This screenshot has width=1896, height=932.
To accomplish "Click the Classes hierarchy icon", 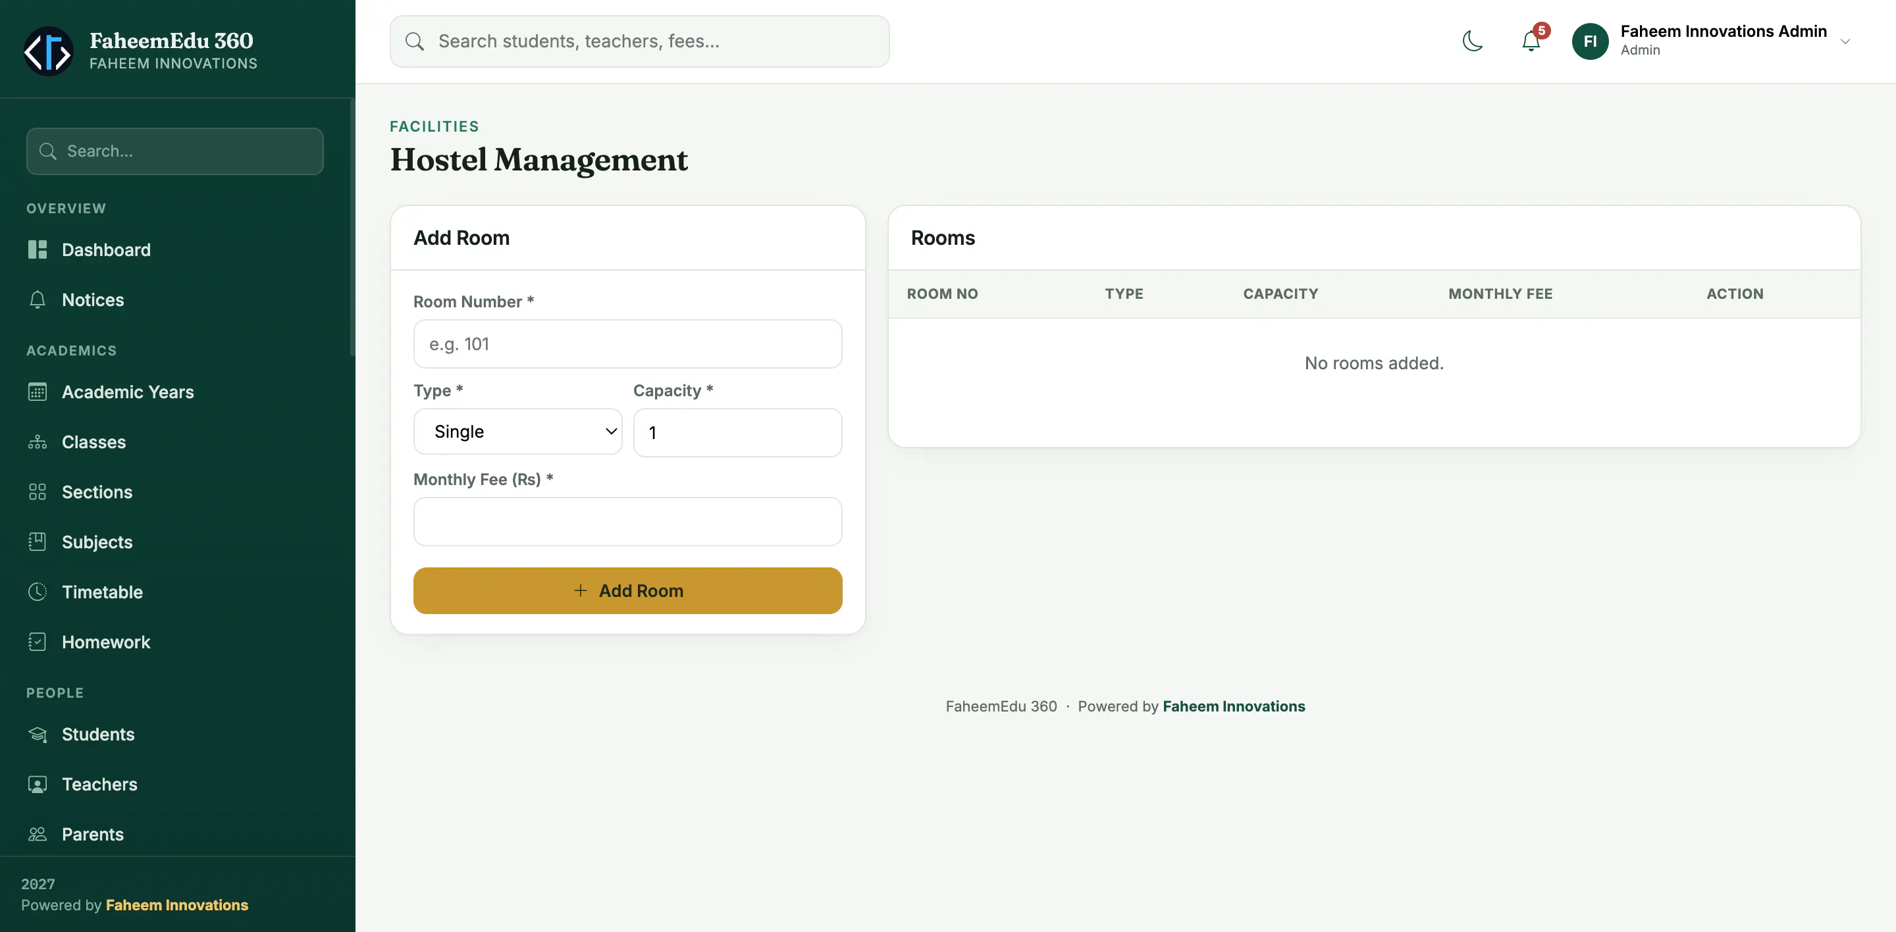I will point(38,442).
